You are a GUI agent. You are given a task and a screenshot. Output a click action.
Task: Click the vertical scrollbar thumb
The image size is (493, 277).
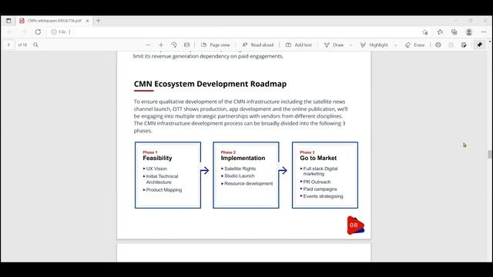coord(489,154)
